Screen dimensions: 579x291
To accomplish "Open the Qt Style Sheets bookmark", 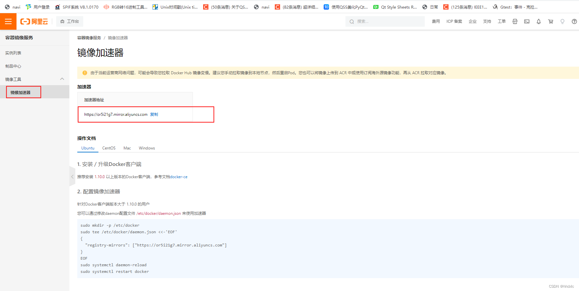I will click(x=395, y=7).
